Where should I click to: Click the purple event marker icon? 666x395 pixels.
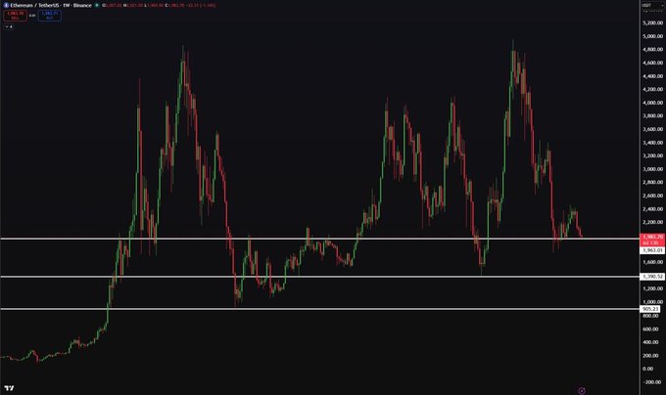coord(582,391)
